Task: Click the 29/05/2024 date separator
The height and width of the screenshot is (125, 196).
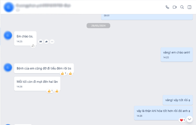Action: point(98,26)
